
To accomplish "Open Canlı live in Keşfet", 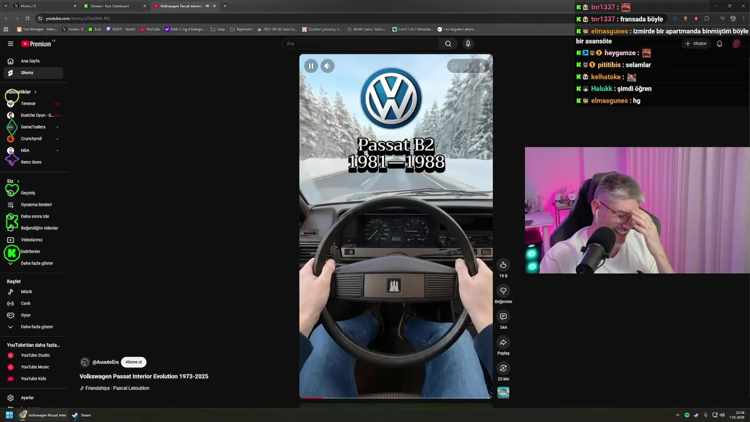I will (x=33, y=304).
